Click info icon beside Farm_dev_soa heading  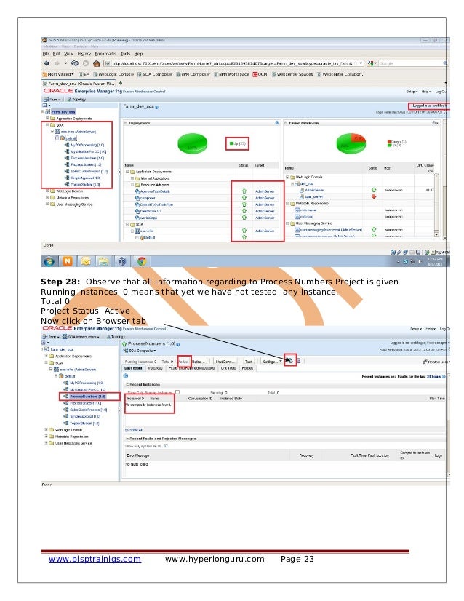tap(156, 107)
